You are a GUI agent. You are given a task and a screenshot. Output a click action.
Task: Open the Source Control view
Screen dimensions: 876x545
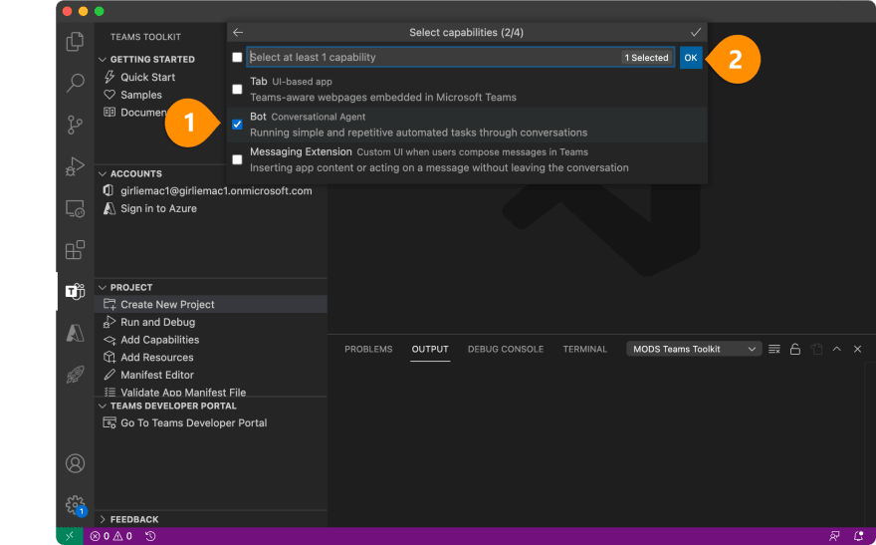(75, 125)
